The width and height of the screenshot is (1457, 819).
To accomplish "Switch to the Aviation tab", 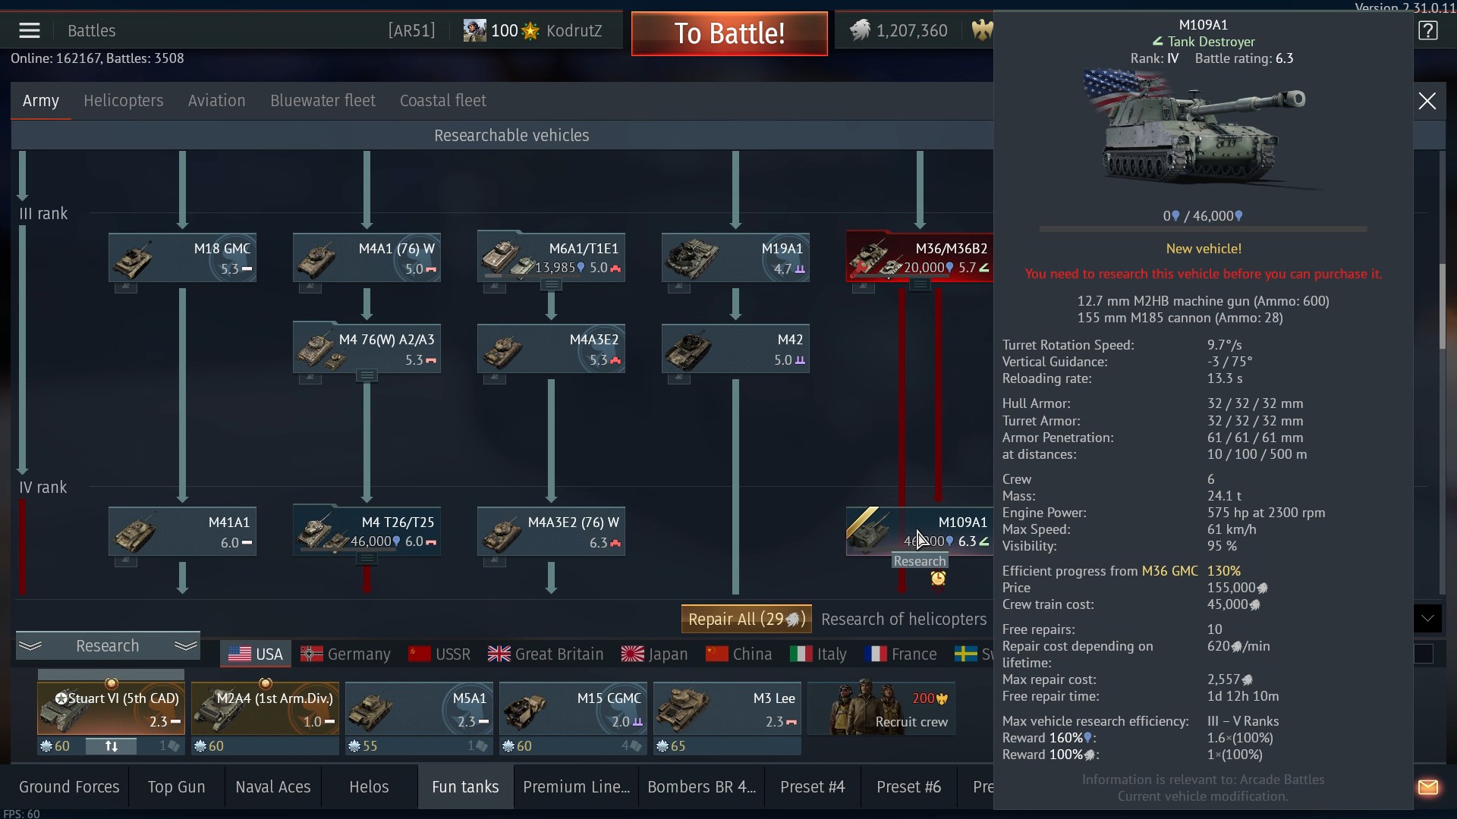I will point(217,101).
